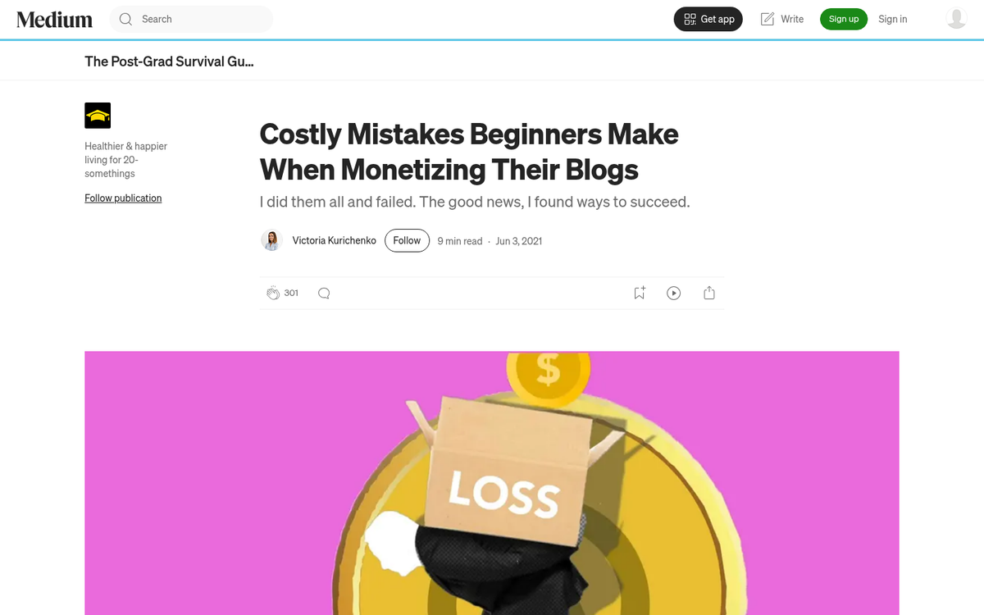Viewport: 984px width, 615px height.
Task: Bookmark the article with the save icon
Action: 640,293
